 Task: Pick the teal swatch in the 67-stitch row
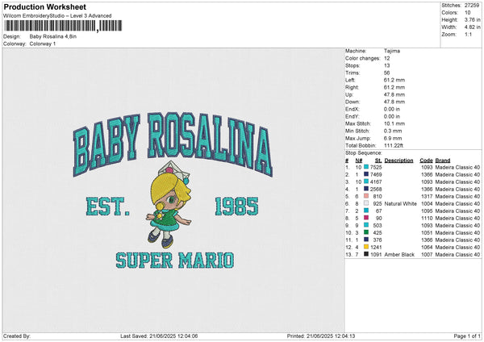pos(366,211)
